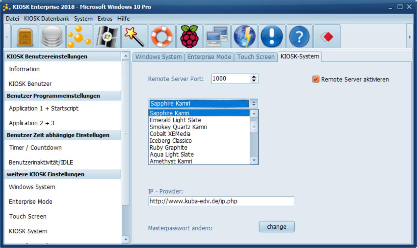417x248 pixels.
Task: Click the database stack toolbar icon
Action: (x=52, y=37)
